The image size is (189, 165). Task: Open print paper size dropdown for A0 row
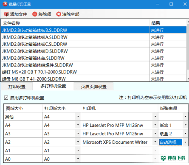[78, 159]
